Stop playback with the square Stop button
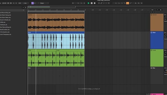This screenshot has height=95, width=167. (92, 3)
